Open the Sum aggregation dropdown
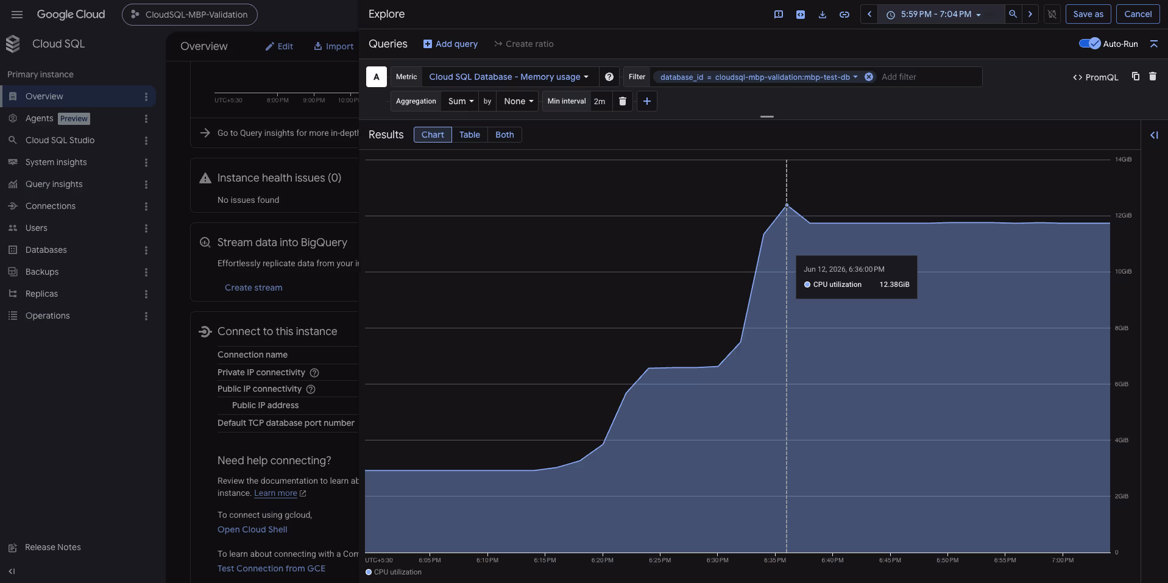Screen dimensions: 1168x583 (461, 101)
